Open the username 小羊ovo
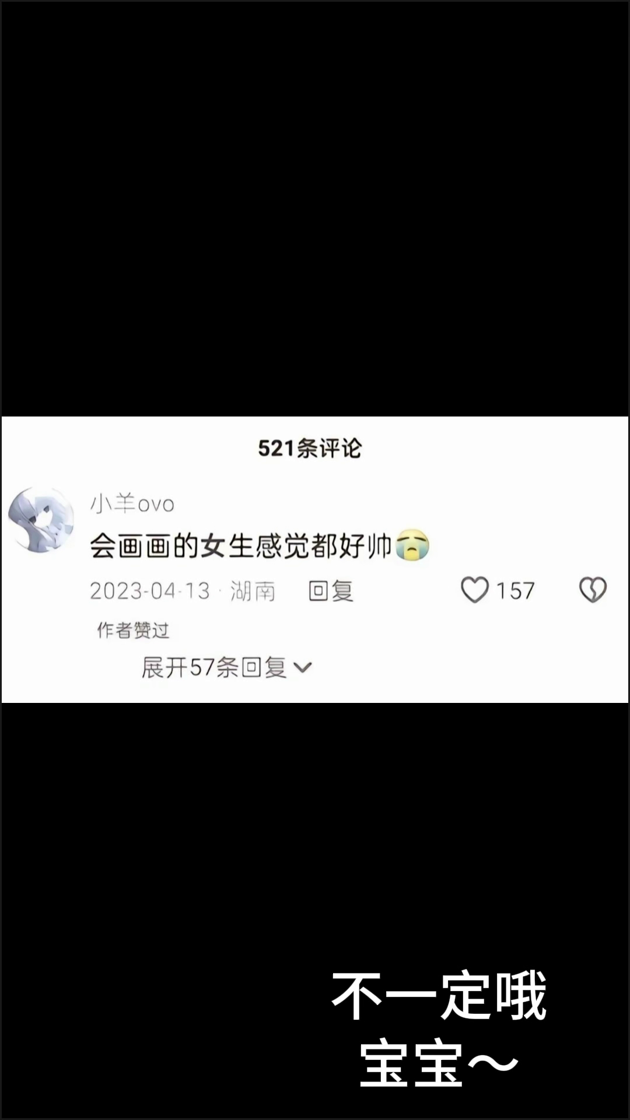The height and width of the screenshot is (1120, 630). coord(132,503)
